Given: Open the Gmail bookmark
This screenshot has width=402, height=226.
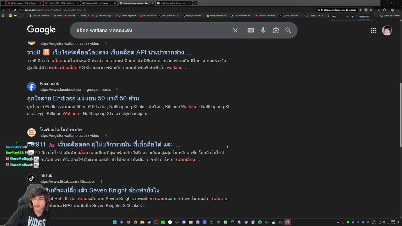Looking at the screenshot, I should 57,16.
